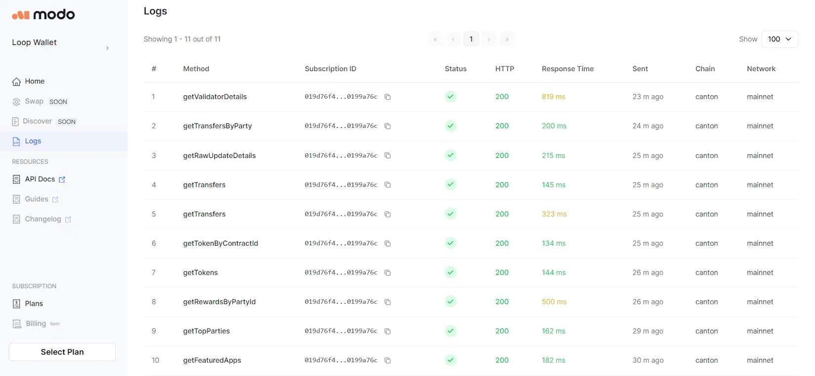Click the success status icon for getFeaturedApps
The image size is (815, 376).
pyautogui.click(x=450, y=360)
